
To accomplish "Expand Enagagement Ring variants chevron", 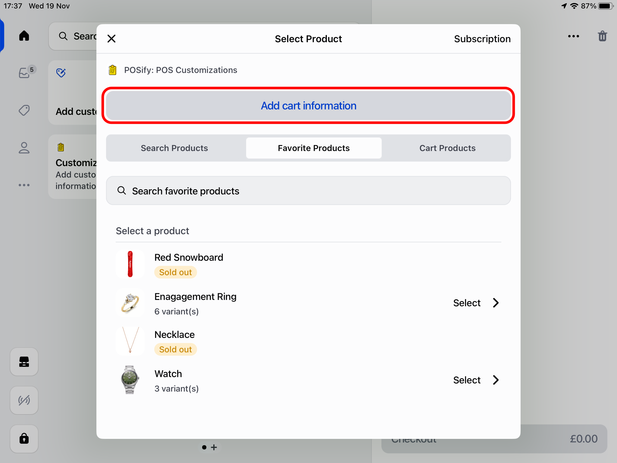I will [x=496, y=303].
